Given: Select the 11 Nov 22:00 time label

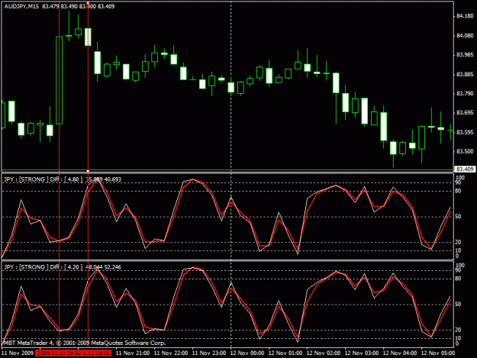Looking at the screenshot, I should pos(171,353).
